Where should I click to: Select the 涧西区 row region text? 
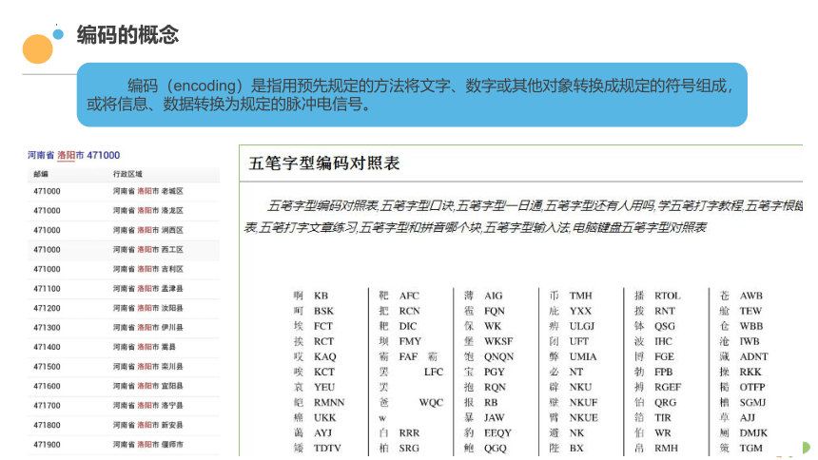pyautogui.click(x=148, y=230)
